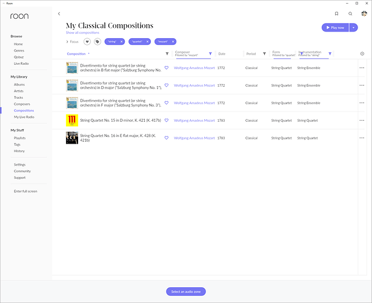The height and width of the screenshot is (303, 372).
Task: Open composer link in String Quartet No. 15 row
Action: (x=194, y=121)
